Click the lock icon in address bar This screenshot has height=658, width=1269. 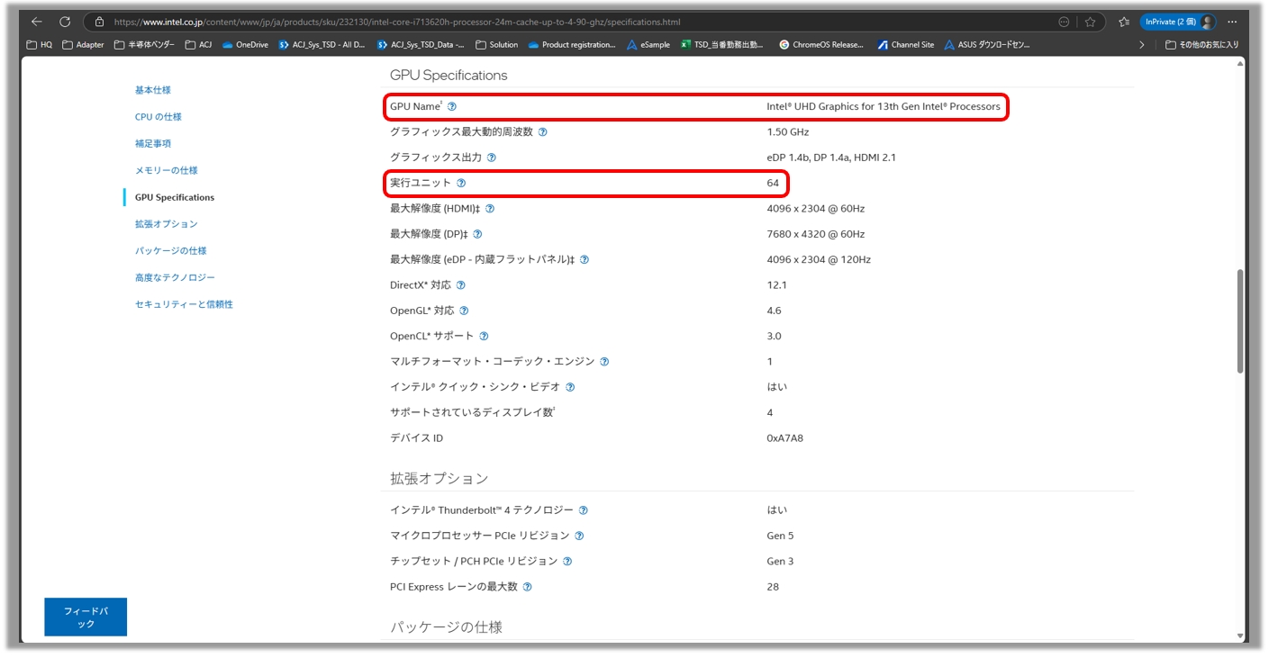point(100,22)
